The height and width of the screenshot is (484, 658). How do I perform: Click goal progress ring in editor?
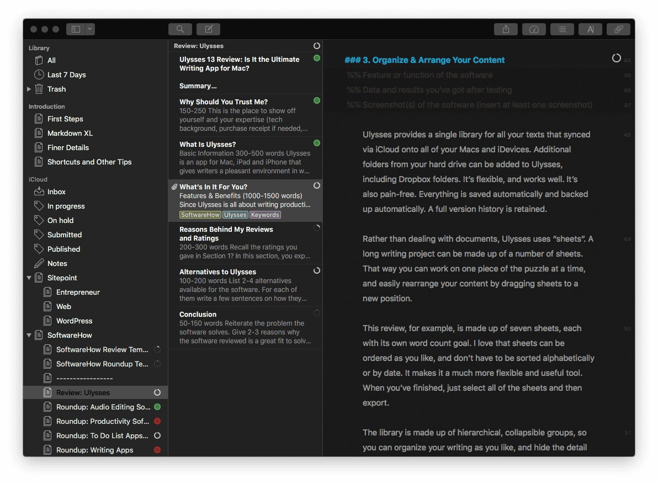616,58
